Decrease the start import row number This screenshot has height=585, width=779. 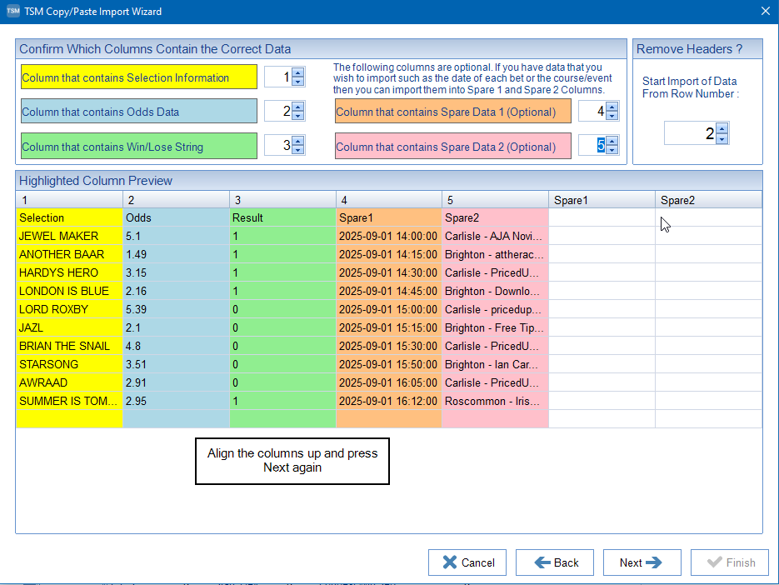(x=722, y=139)
